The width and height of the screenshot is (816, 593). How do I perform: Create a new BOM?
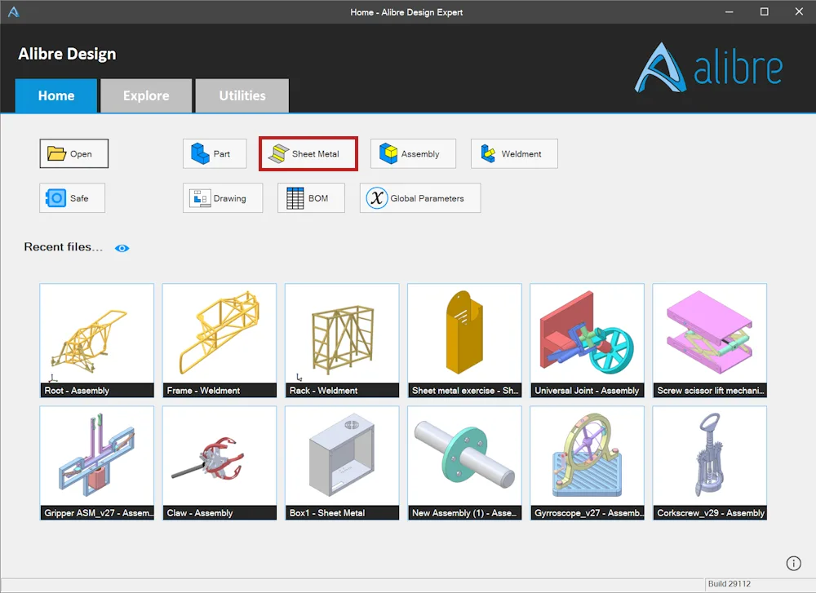(x=311, y=197)
